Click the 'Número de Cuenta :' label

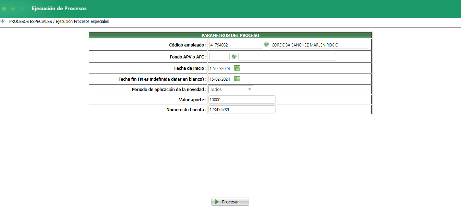[187, 109]
